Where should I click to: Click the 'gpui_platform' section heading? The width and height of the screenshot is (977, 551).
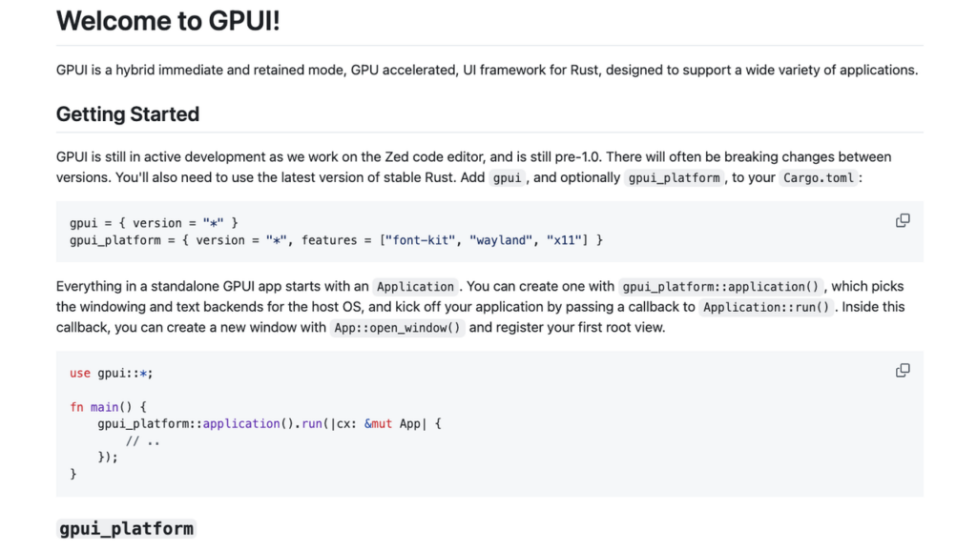[127, 528]
